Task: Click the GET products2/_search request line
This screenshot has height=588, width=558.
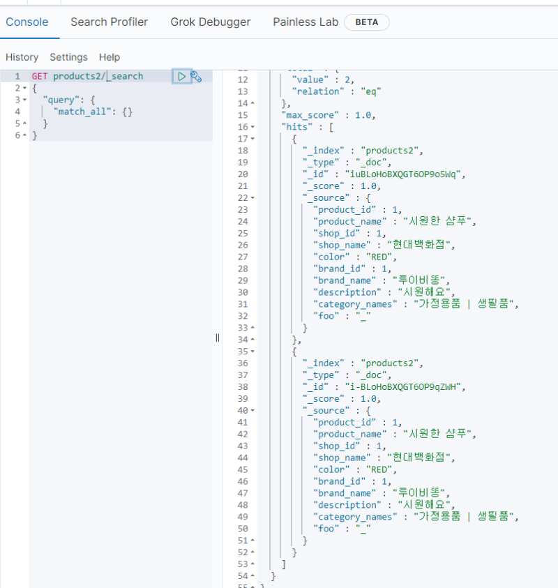Action: [x=87, y=77]
